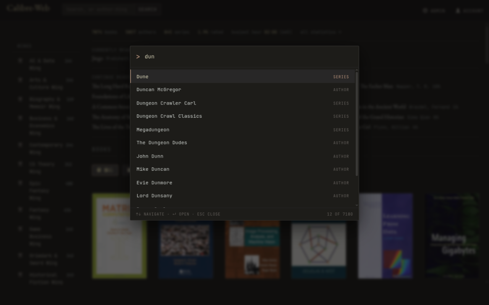Image resolution: width=489 pixels, height=305 pixels.
Task: Open the Lord Dunsany author result
Action: 243,196
